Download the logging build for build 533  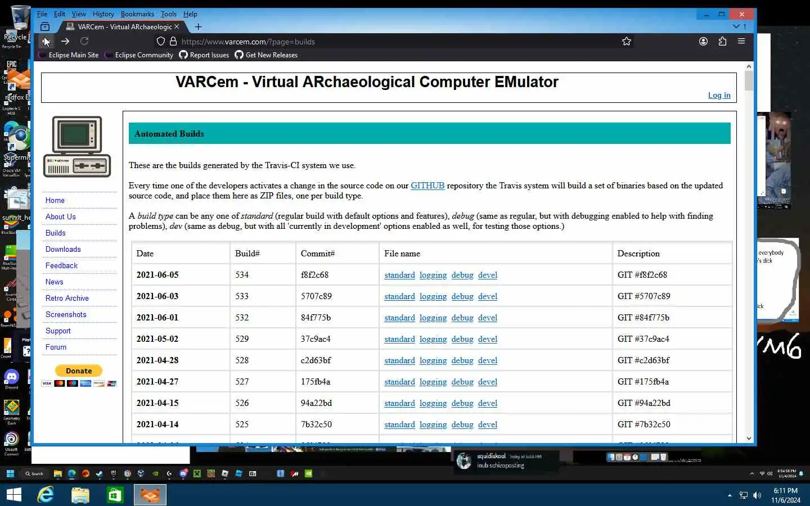433,296
